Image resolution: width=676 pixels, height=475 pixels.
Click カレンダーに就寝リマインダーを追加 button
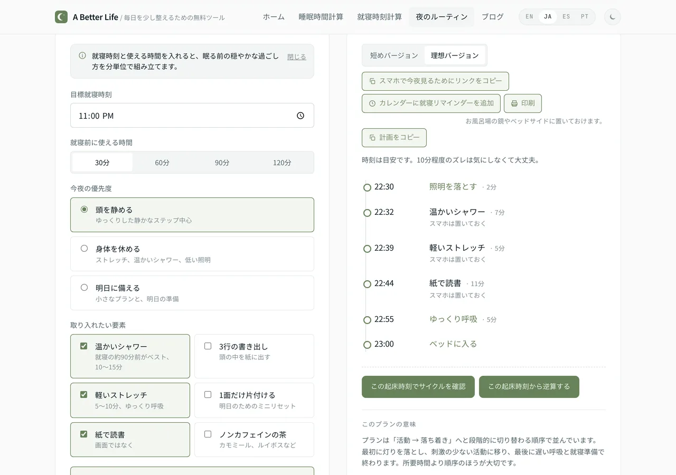[x=431, y=103]
